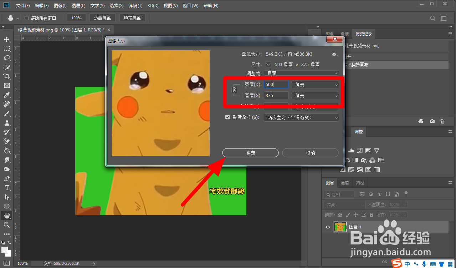The width and height of the screenshot is (456, 268).
Task: Open search icon in options bar
Action: 433,18
